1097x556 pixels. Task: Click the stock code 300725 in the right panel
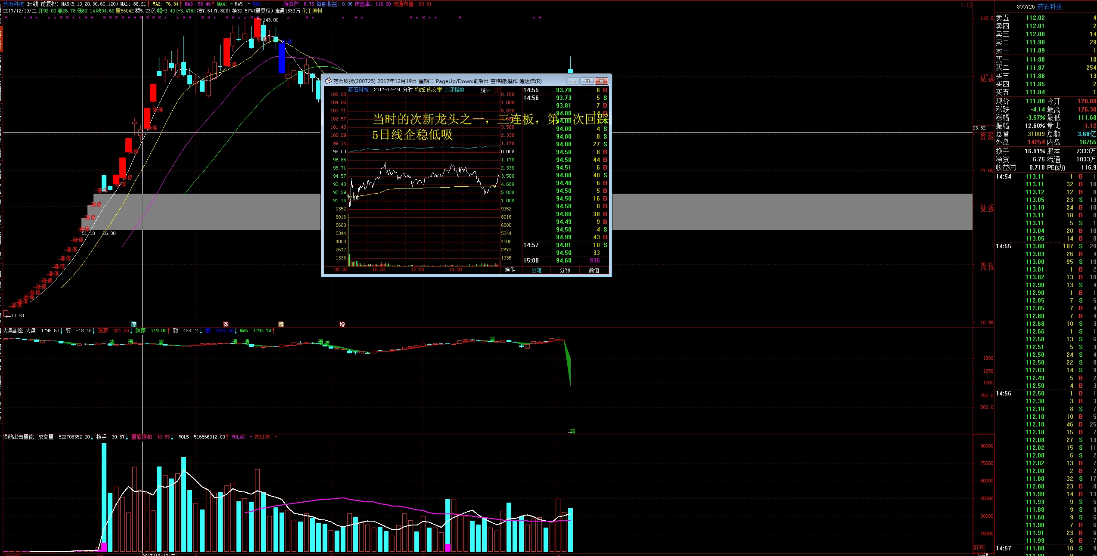point(1026,6)
